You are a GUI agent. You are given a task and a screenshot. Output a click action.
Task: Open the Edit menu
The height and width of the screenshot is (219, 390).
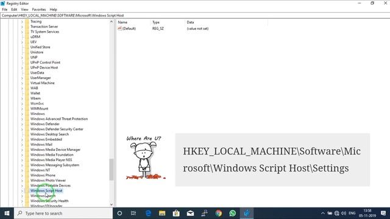14,10
